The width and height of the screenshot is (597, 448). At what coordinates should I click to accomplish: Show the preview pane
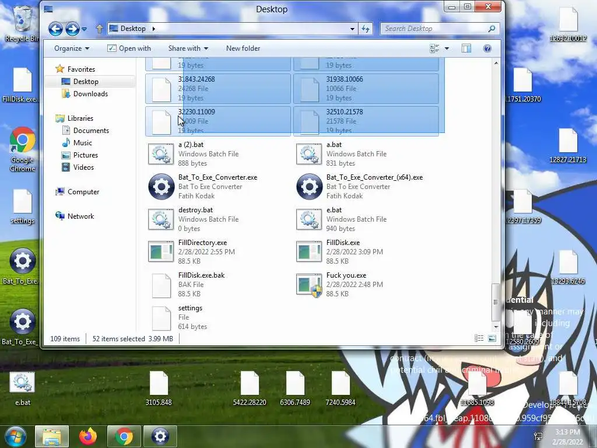(x=466, y=48)
